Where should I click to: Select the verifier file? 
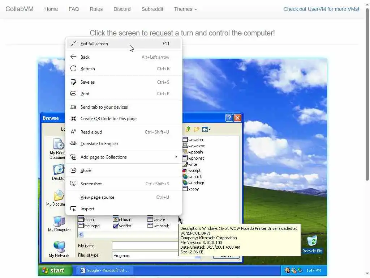click(122, 226)
